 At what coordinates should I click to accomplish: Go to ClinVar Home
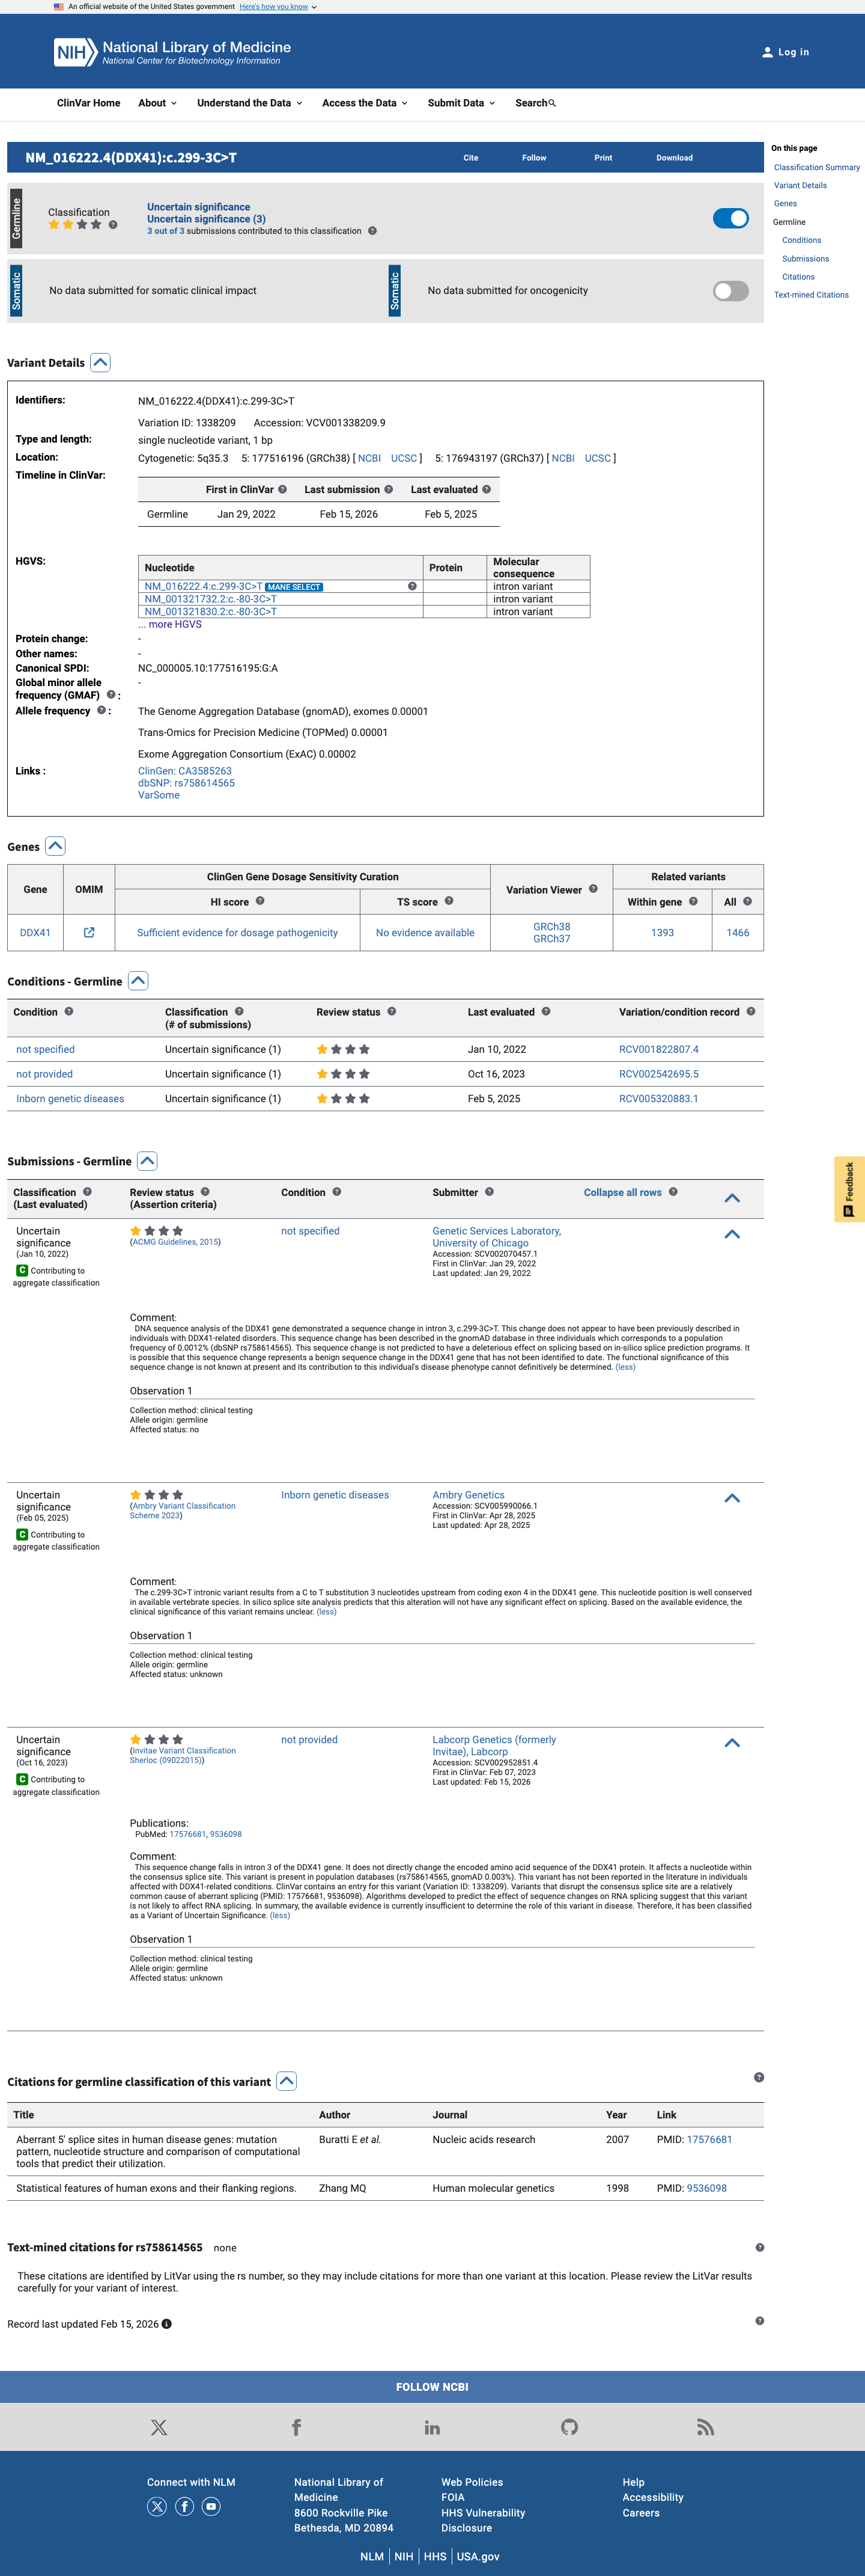(x=89, y=103)
